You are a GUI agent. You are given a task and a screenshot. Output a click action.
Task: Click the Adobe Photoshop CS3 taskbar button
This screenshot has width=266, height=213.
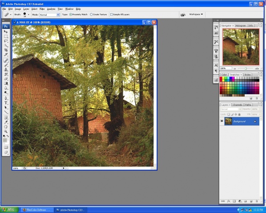[71, 210]
